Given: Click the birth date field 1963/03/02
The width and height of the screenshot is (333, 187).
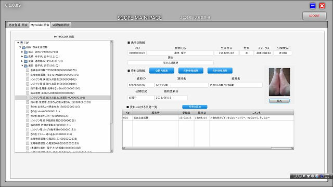Looking at the screenshot, I should point(226,53).
